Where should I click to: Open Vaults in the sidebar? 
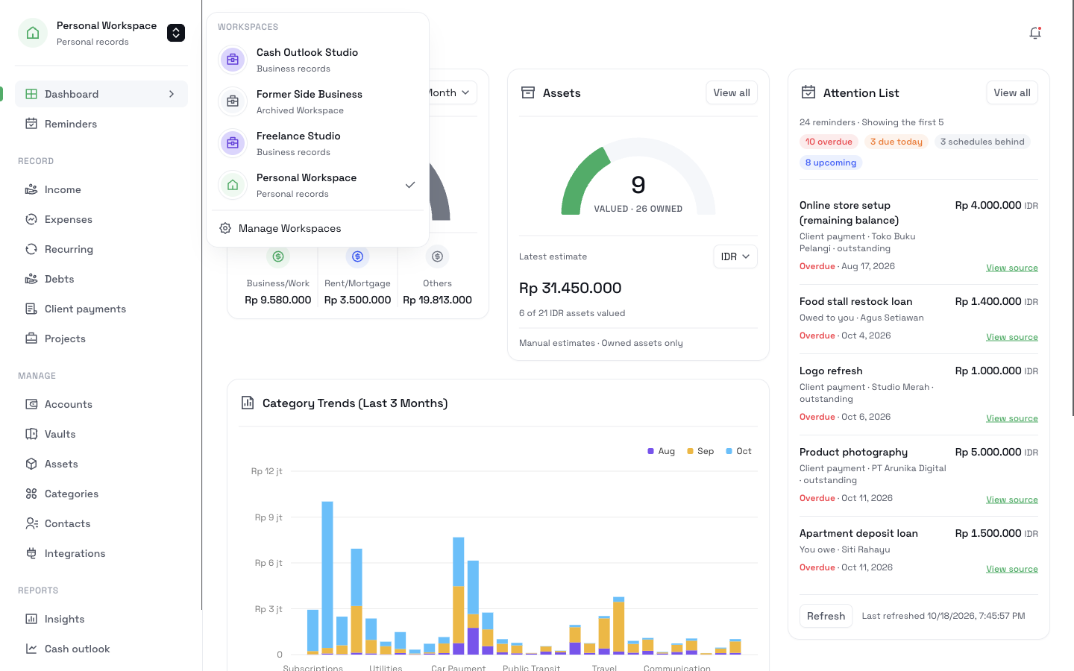coord(101,434)
